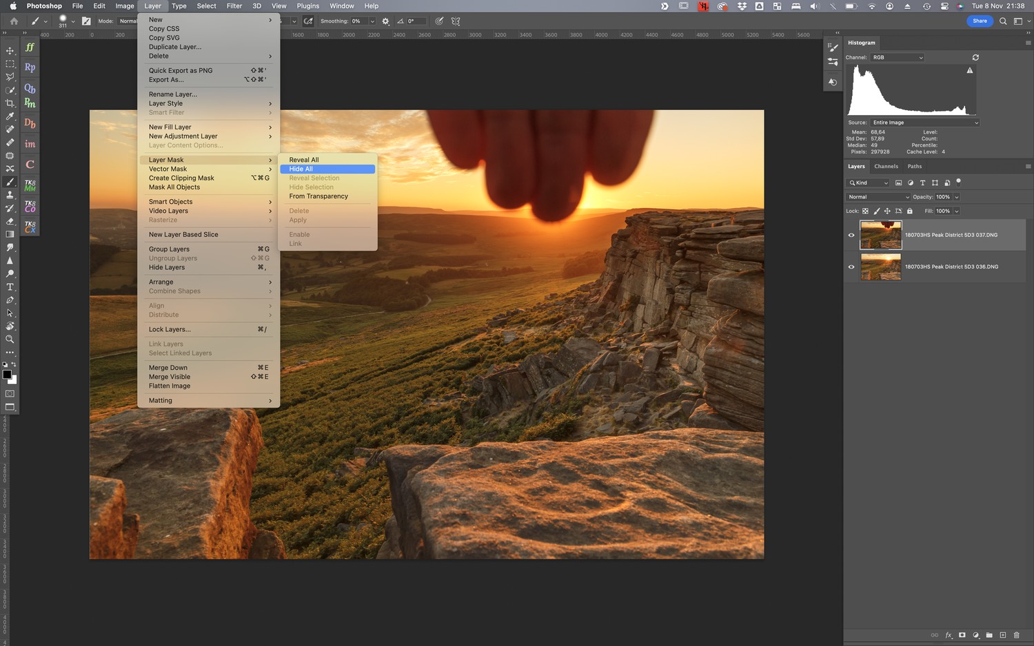Click the Add layer mask icon
Viewport: 1034px width, 646px height.
[962, 635]
